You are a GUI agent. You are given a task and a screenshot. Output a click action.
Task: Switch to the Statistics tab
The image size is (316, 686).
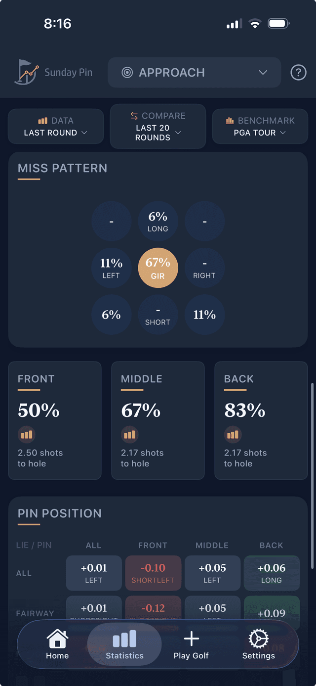[124, 644]
